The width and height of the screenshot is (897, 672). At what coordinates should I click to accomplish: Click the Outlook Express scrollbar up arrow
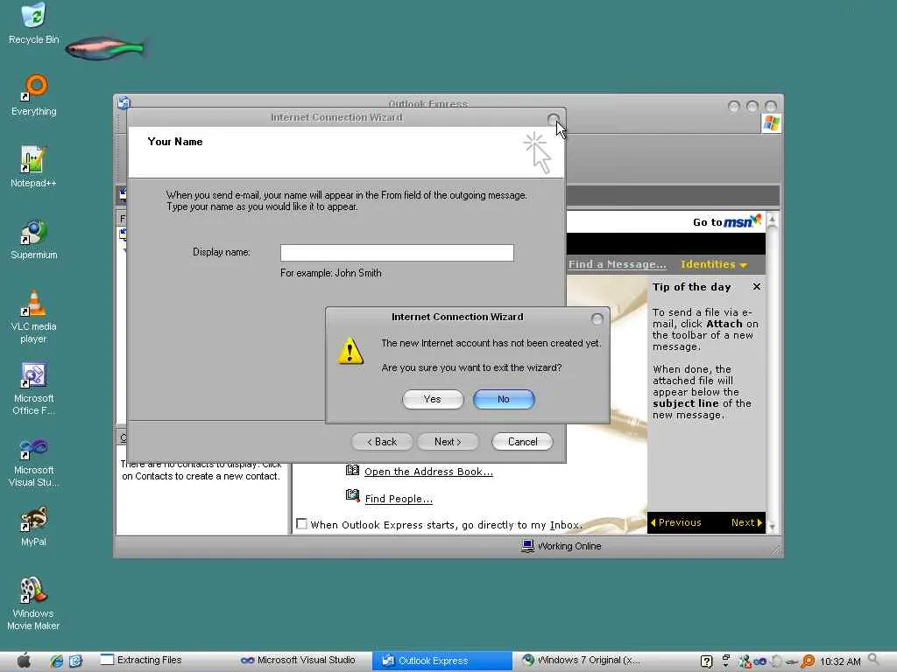(772, 219)
